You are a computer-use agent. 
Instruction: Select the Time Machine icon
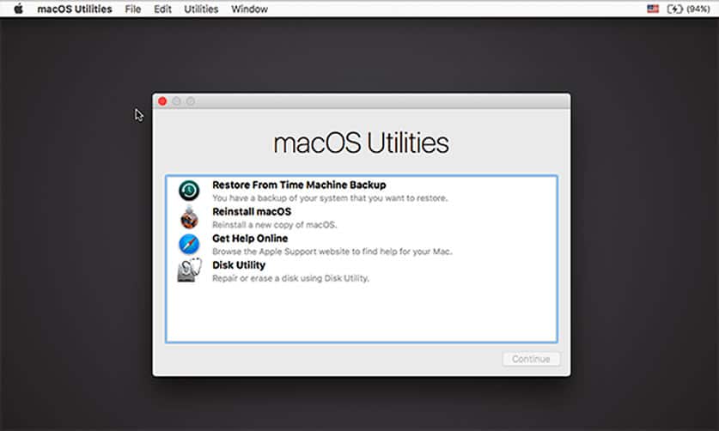pos(189,191)
